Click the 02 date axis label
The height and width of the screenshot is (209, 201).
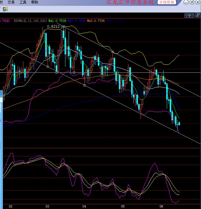click(x=11, y=206)
